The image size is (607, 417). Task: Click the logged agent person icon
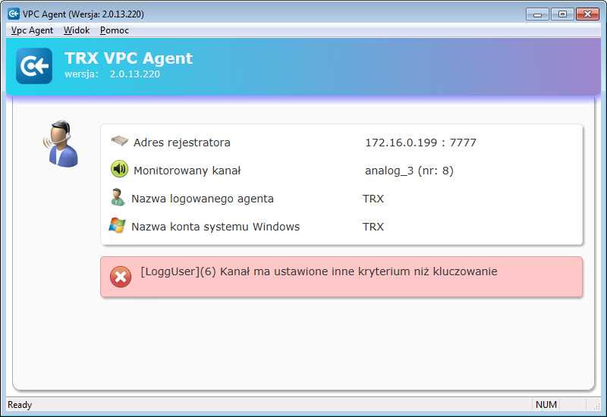pos(118,197)
